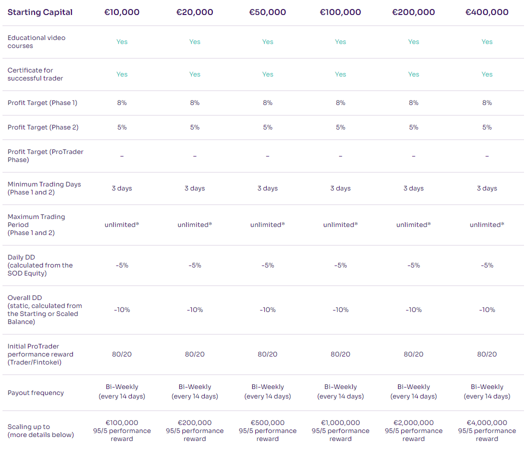Select the €200,000 starting capital header
526x449 pixels.
[413, 12]
